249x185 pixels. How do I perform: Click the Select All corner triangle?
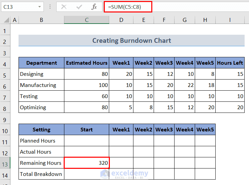6,20
